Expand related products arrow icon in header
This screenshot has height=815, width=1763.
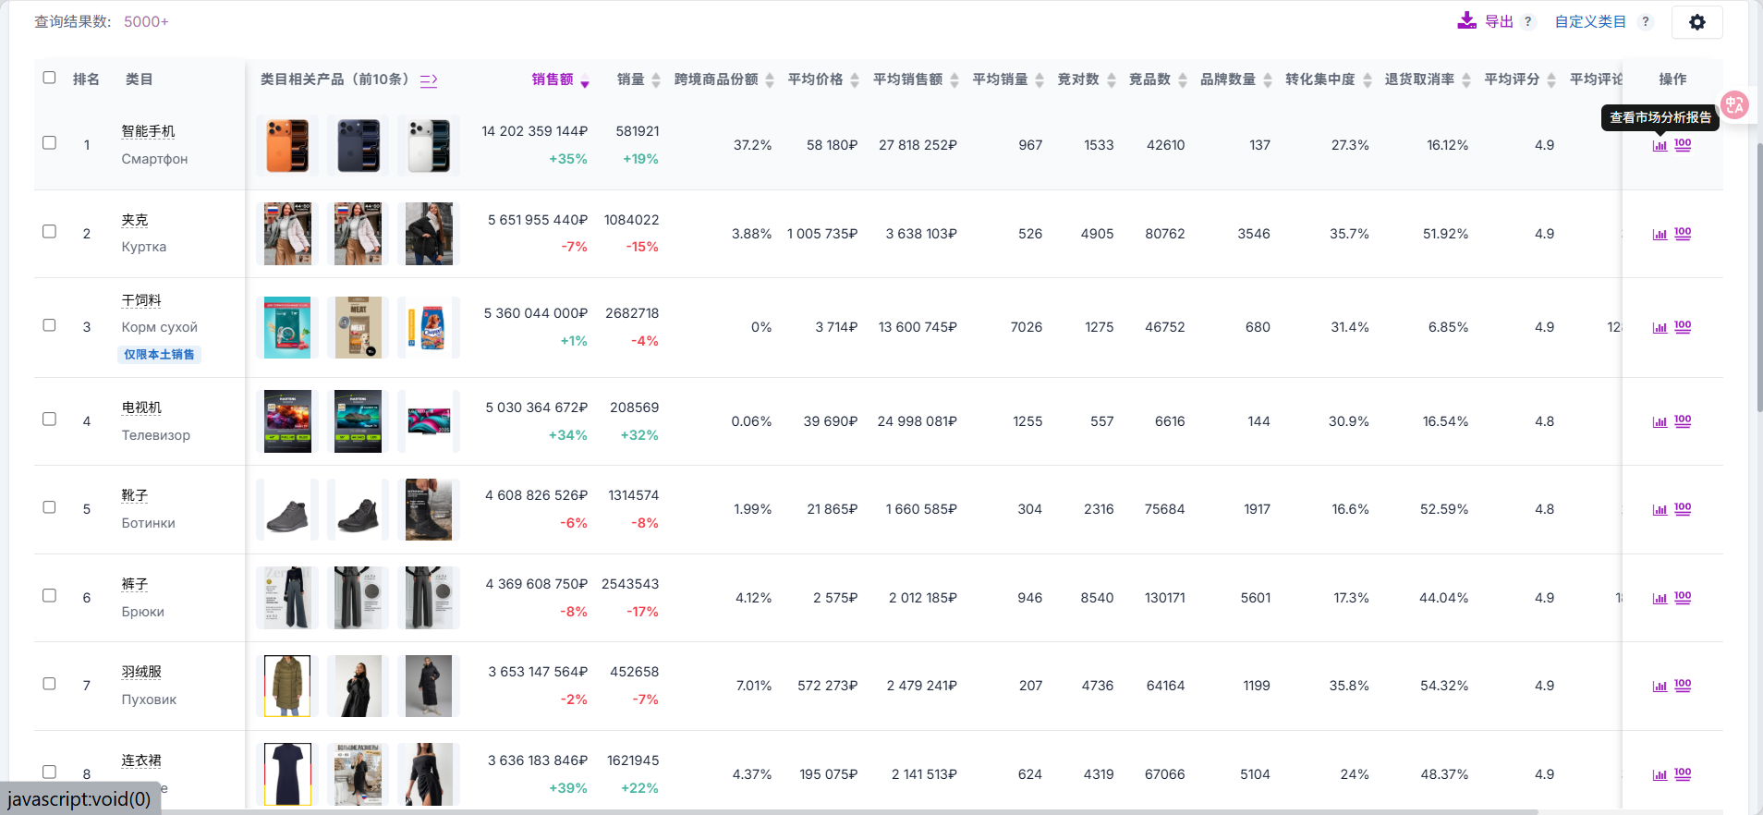429,80
